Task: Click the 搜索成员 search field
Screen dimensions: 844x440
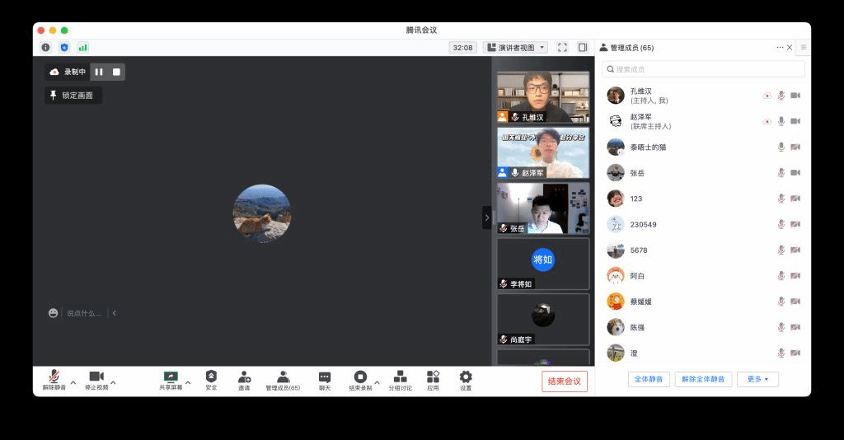Action: pos(703,69)
